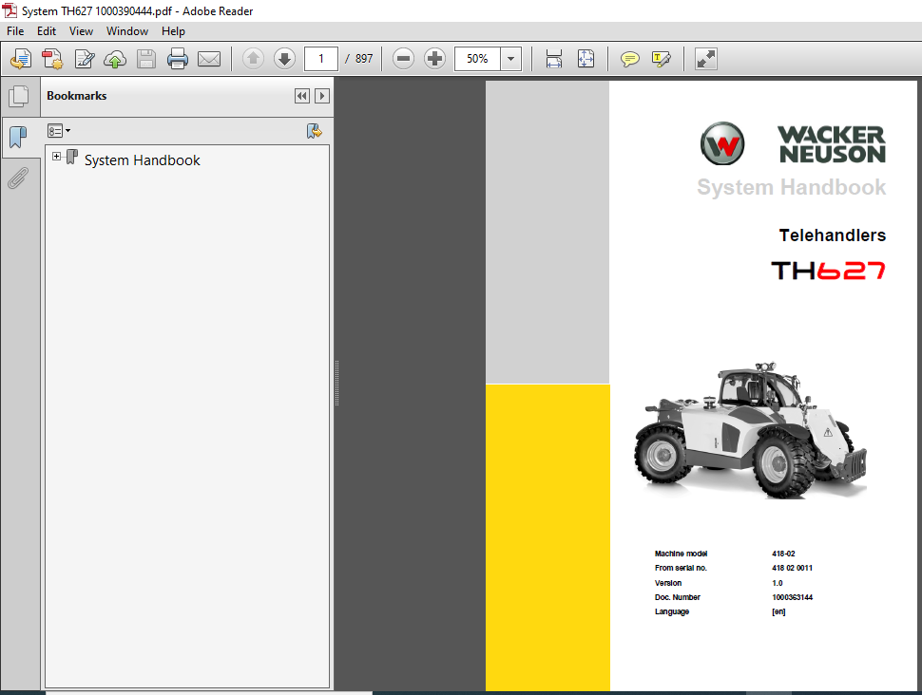Click the 50% zoom value field

click(477, 59)
